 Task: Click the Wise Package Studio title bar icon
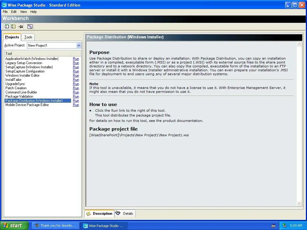(x=4, y=5)
